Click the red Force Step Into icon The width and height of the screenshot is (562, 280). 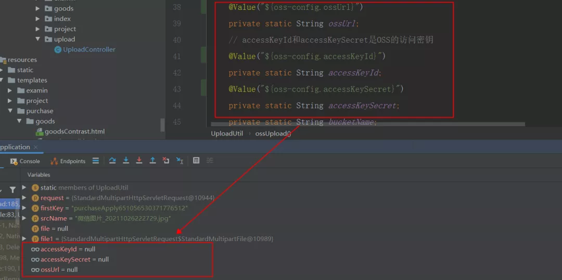pyautogui.click(x=139, y=161)
